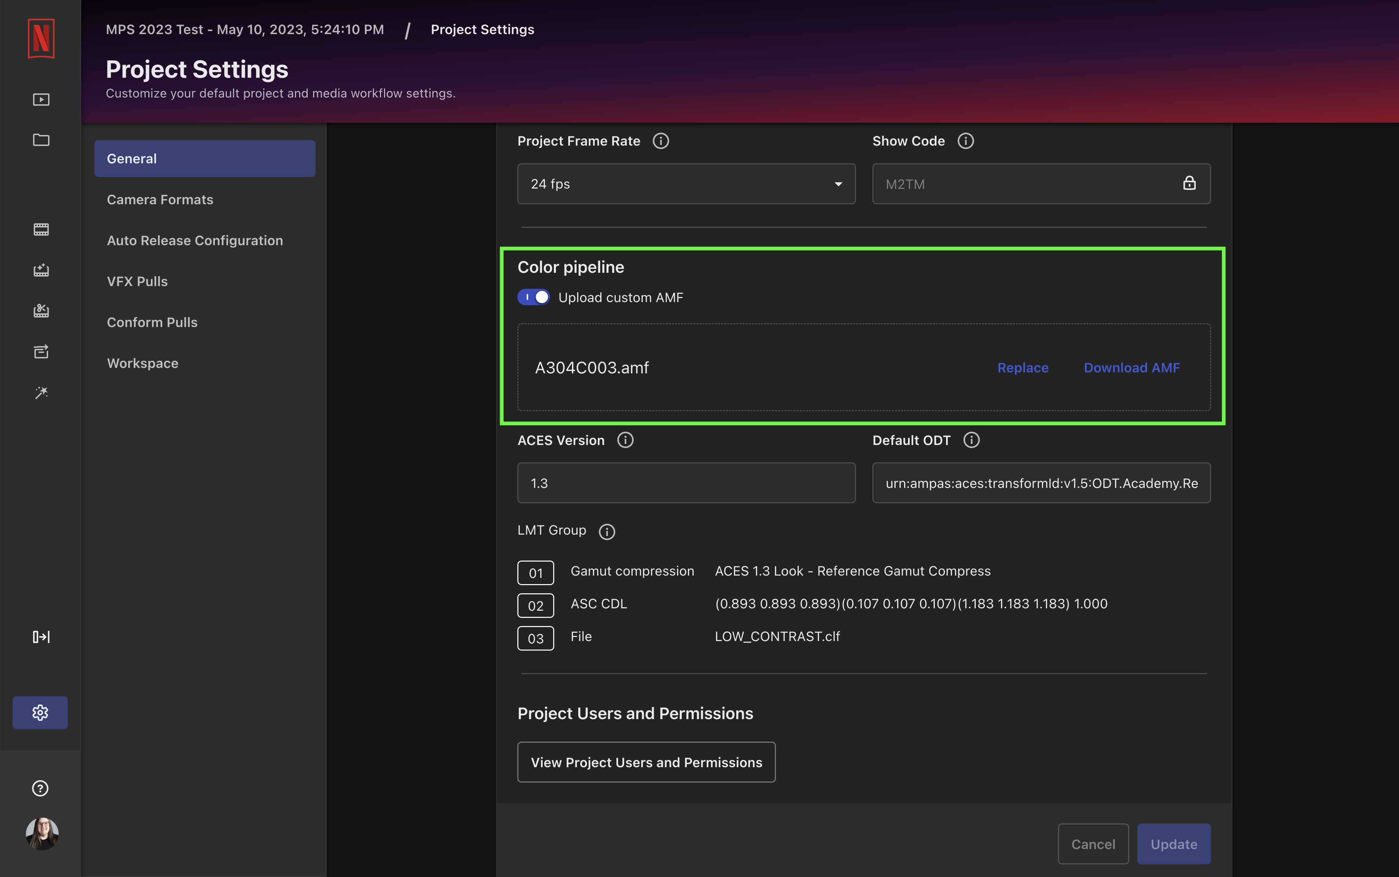Click the Download AMF link
The image size is (1399, 877).
[1132, 368]
